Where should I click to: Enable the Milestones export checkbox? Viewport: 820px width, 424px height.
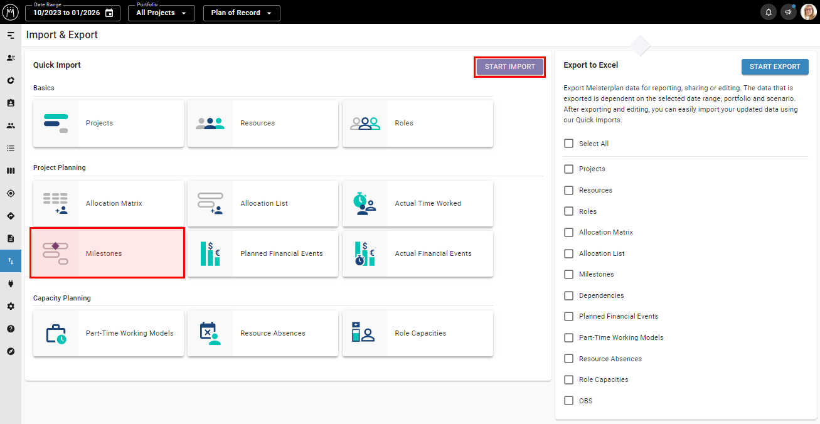coord(569,274)
